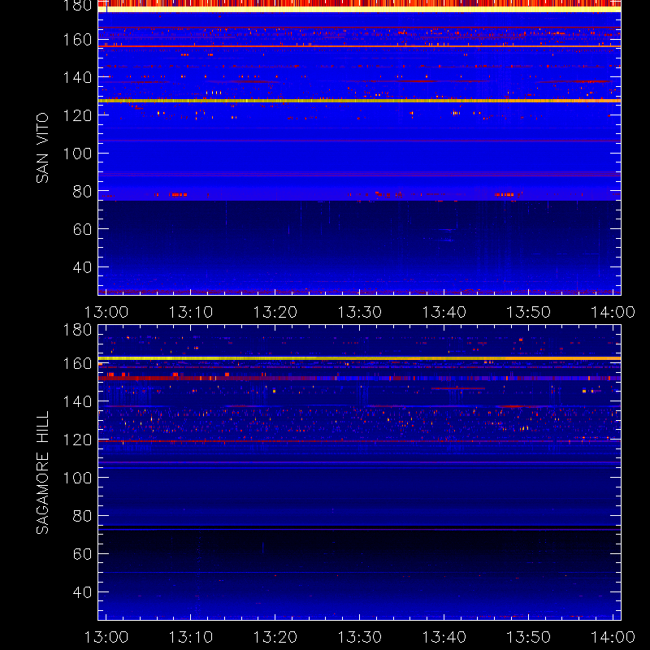Select the 140 frequency label on San Vito plot

point(77,77)
